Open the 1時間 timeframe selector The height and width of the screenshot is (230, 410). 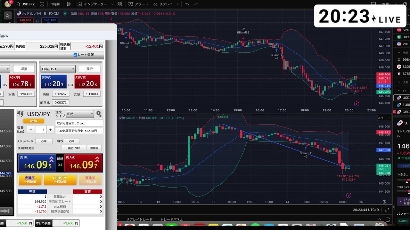point(55,4)
